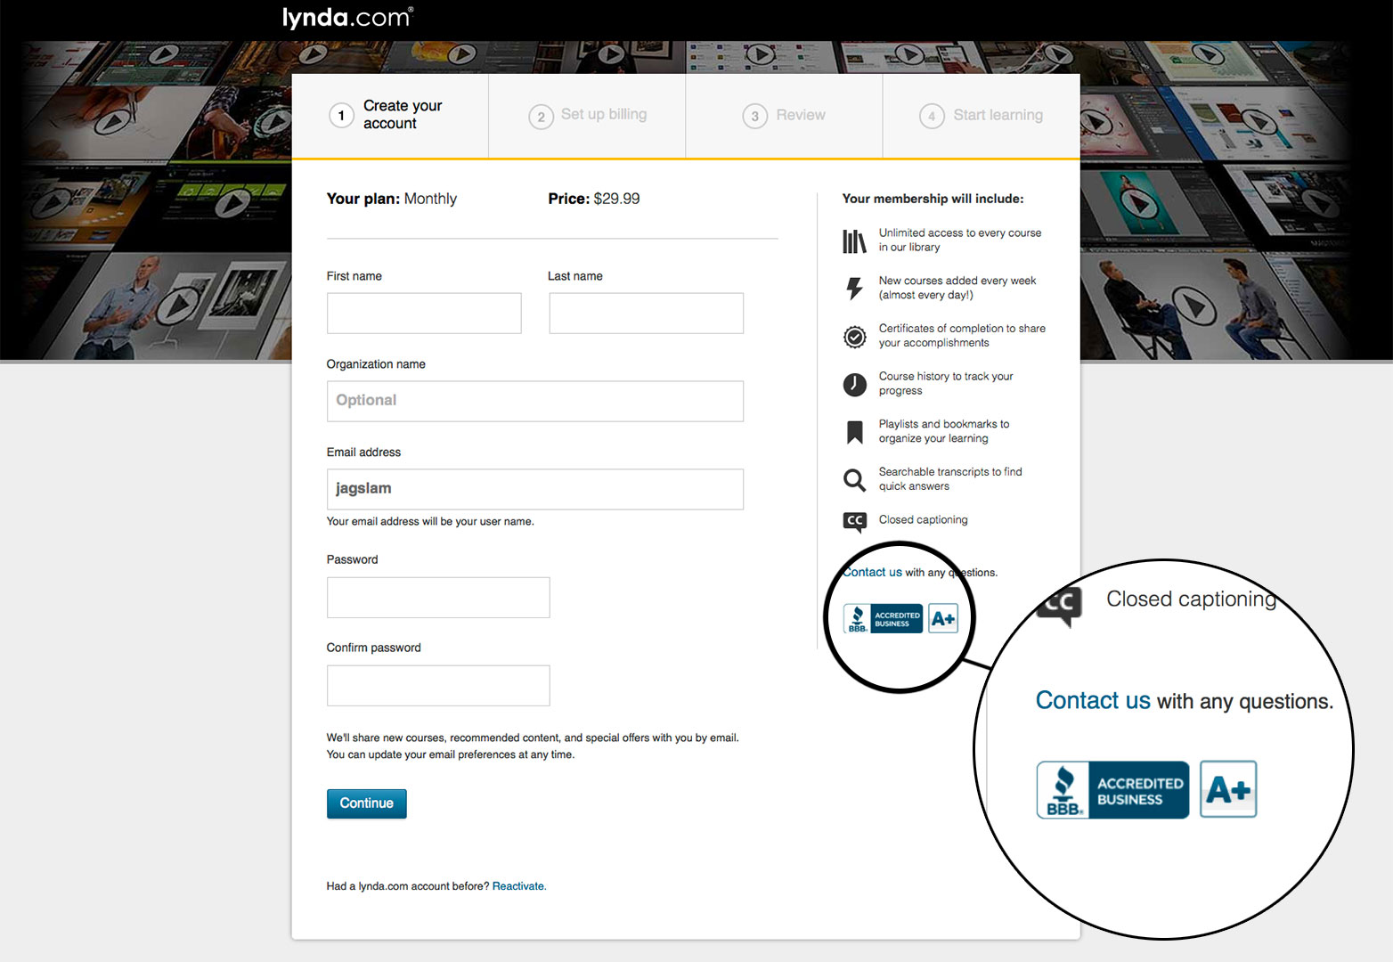Click the bookmark playlists icon
Image resolution: width=1393 pixels, height=962 pixels.
point(854,432)
